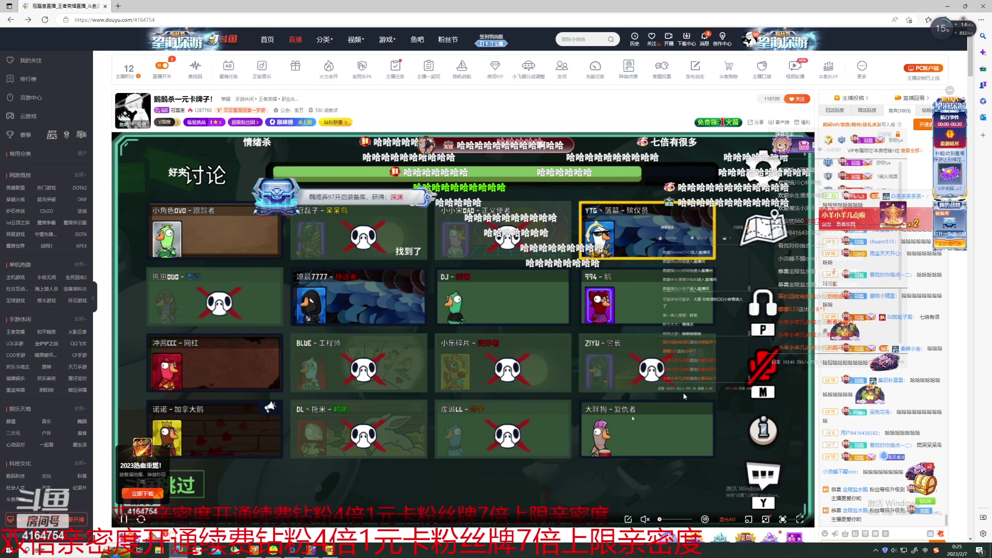
Task: Select the 日活跃度 tab
Action: point(834,111)
